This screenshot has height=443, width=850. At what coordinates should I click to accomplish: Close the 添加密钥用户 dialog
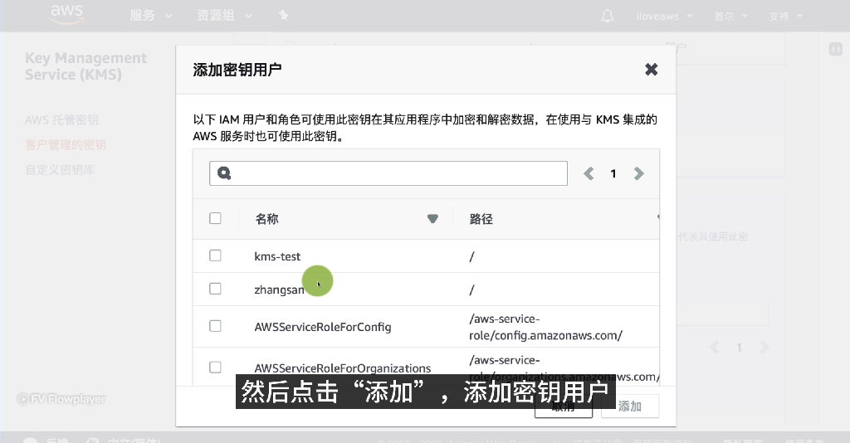tap(651, 70)
